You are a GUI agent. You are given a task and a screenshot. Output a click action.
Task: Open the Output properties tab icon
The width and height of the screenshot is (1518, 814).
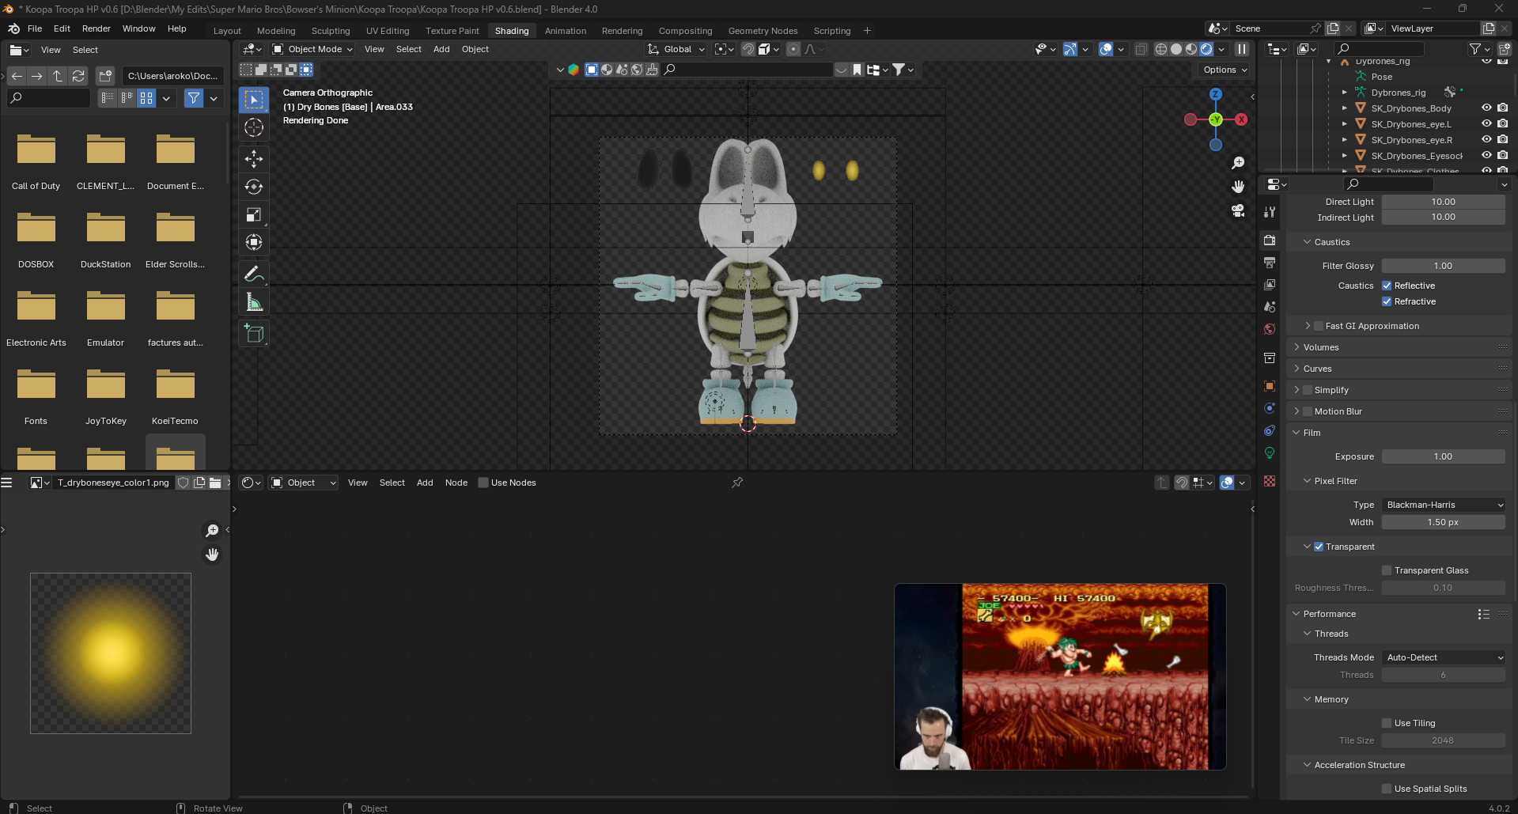[1270, 263]
